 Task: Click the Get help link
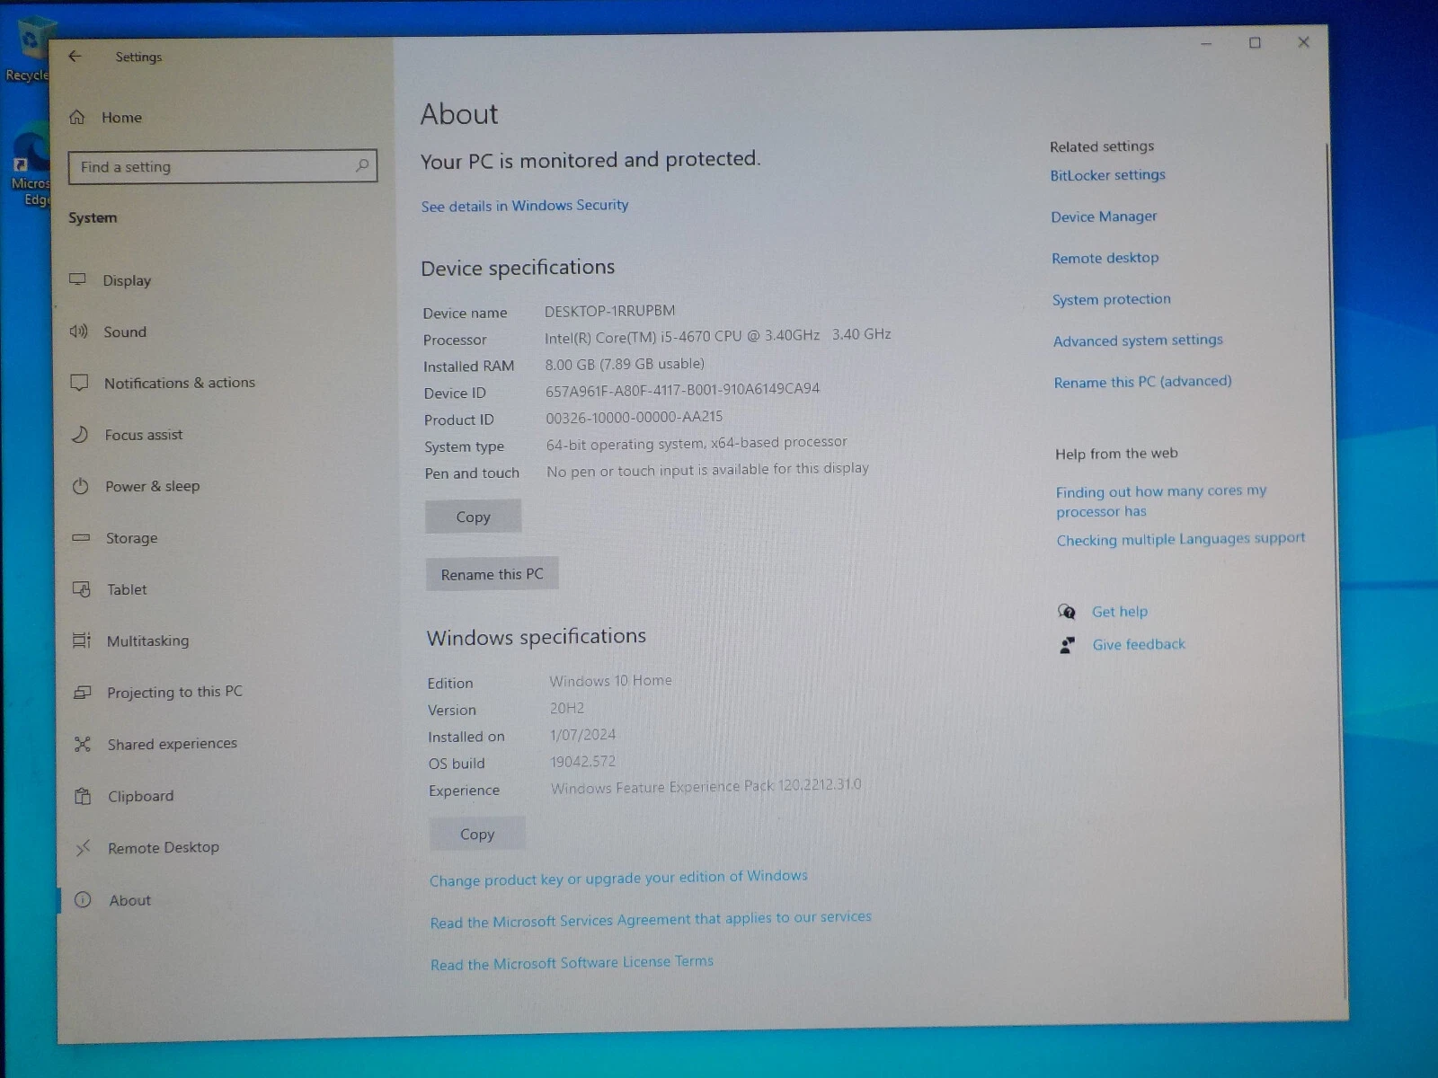point(1119,612)
